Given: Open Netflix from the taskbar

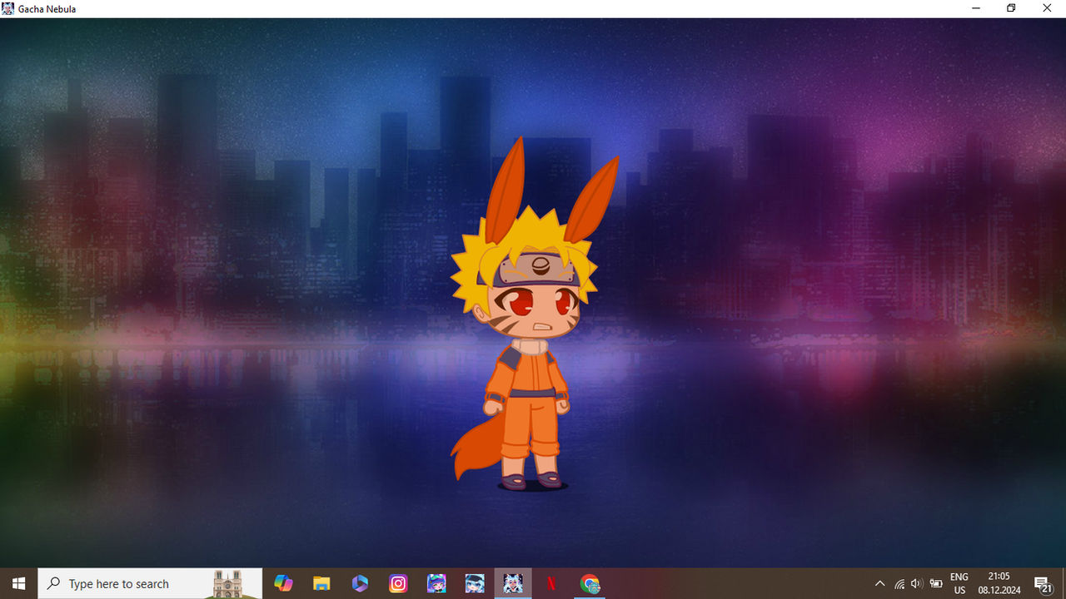Looking at the screenshot, I should point(551,584).
